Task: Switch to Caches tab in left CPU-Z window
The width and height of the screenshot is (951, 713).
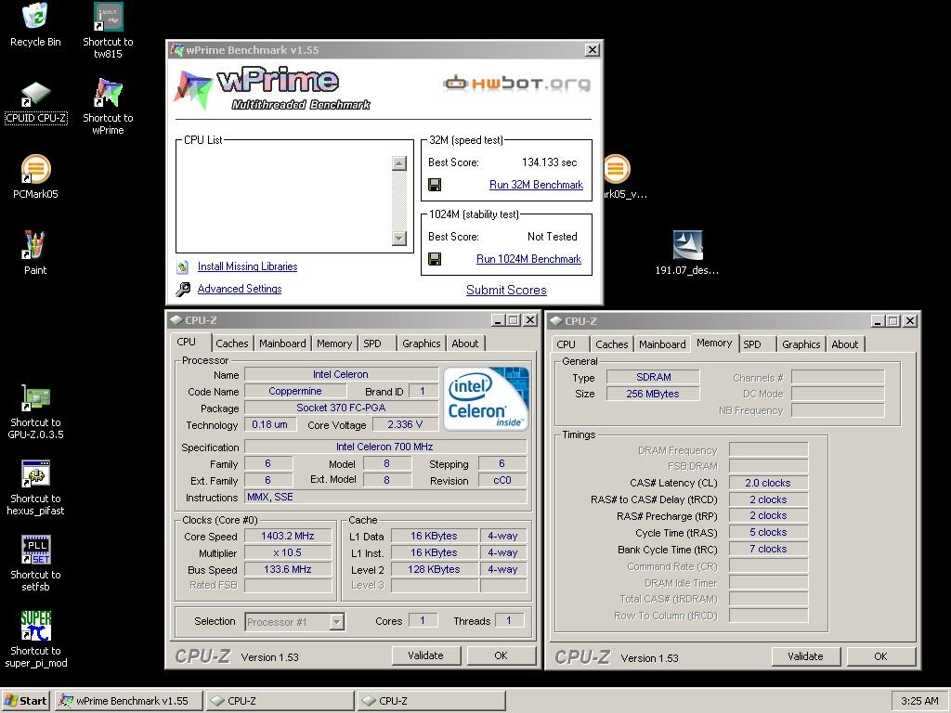Action: tap(232, 344)
